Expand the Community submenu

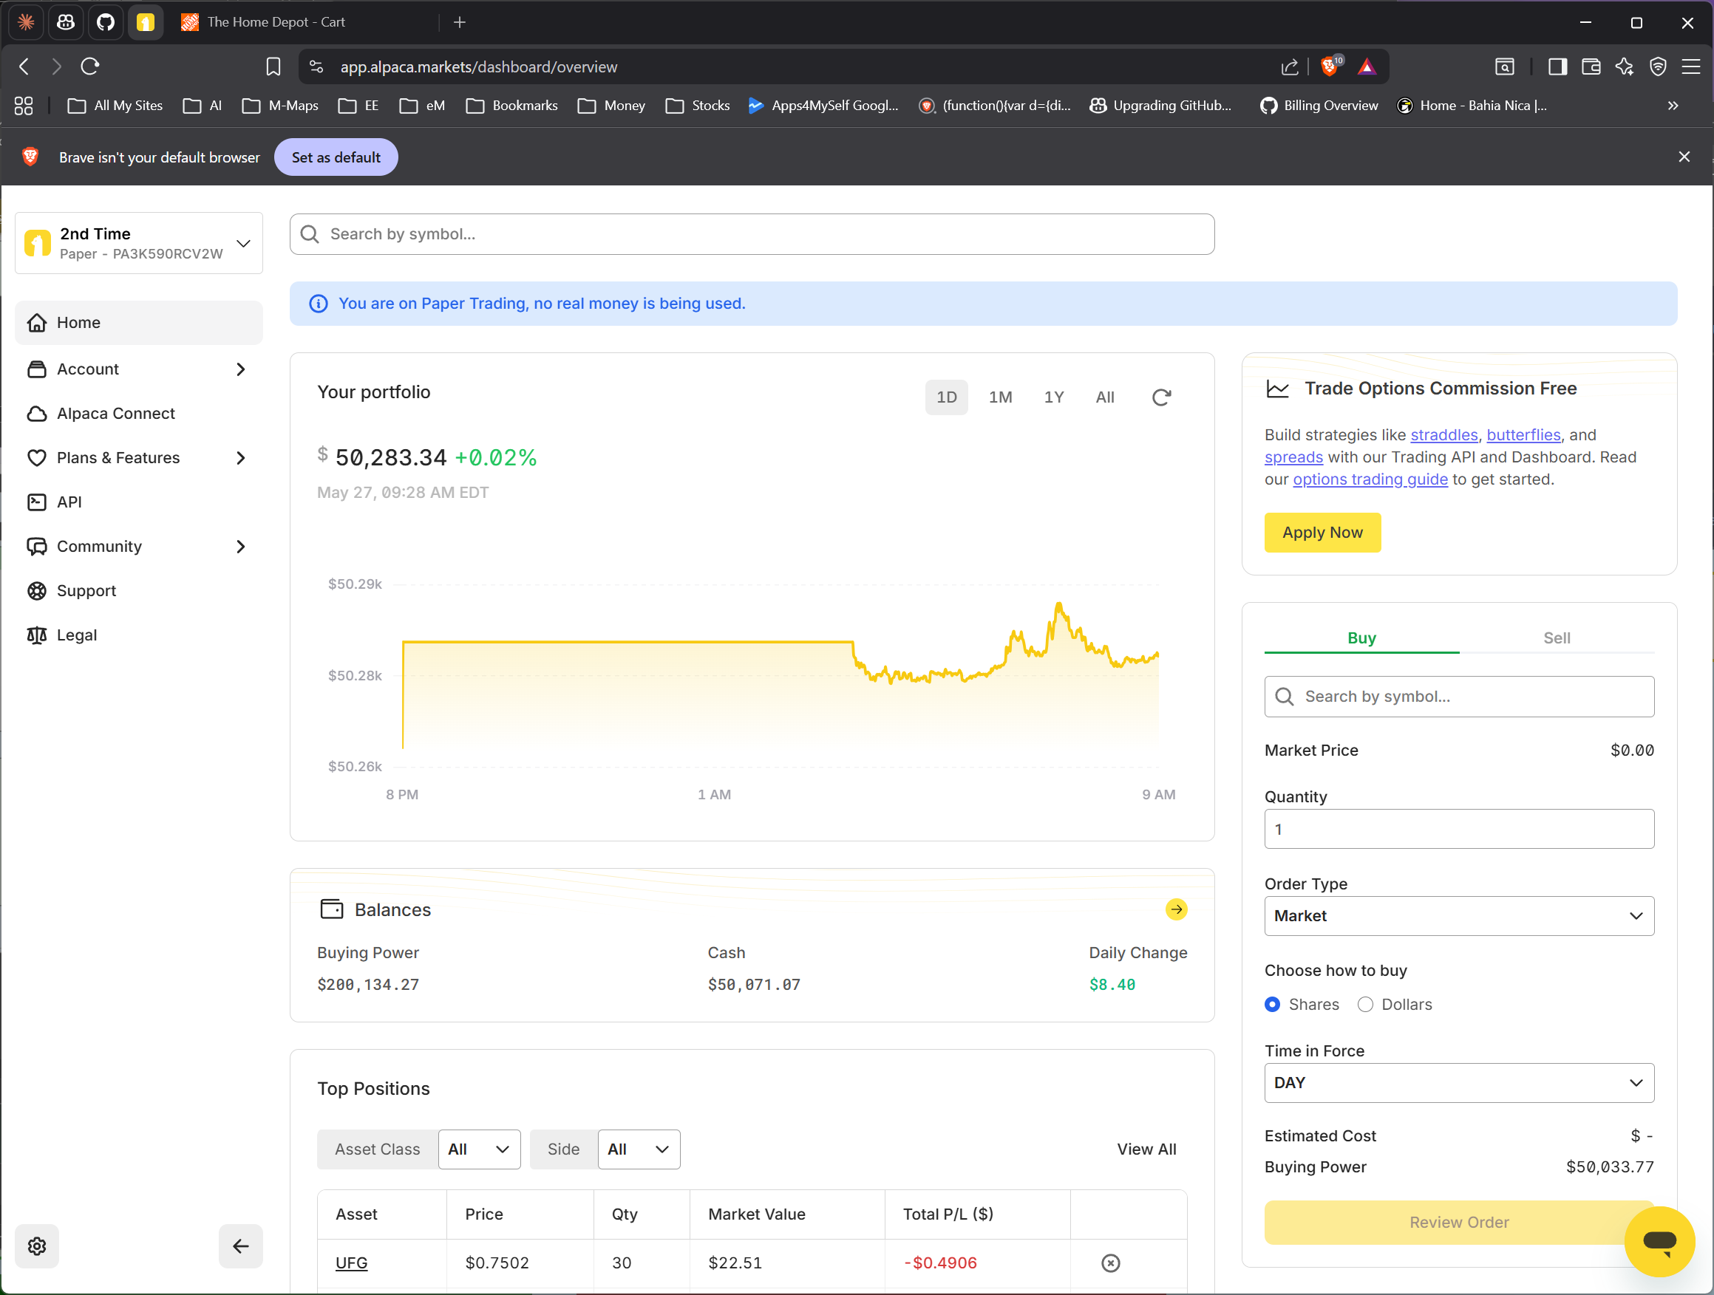[x=140, y=547]
